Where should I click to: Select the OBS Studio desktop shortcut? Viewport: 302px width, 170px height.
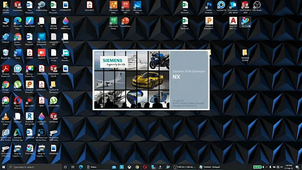(257, 6)
